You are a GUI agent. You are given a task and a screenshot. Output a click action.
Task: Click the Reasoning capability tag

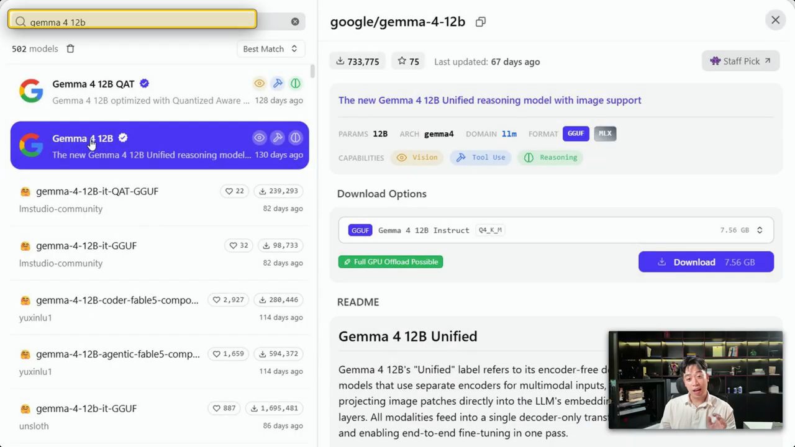(x=550, y=158)
